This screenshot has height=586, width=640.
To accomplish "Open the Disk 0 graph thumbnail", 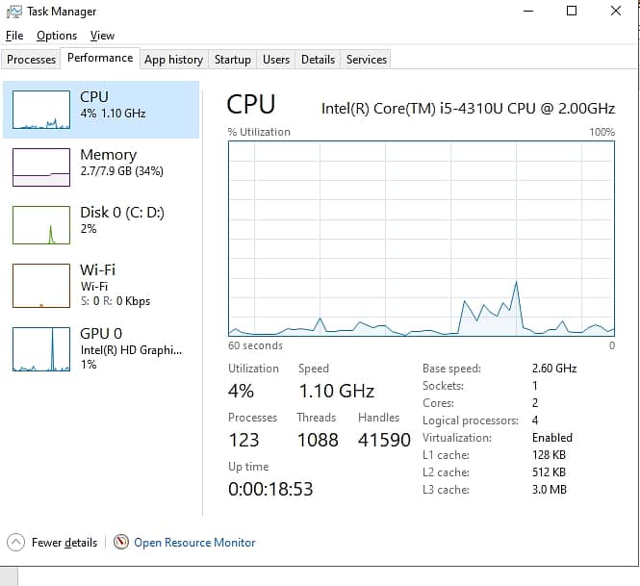I will point(41,224).
